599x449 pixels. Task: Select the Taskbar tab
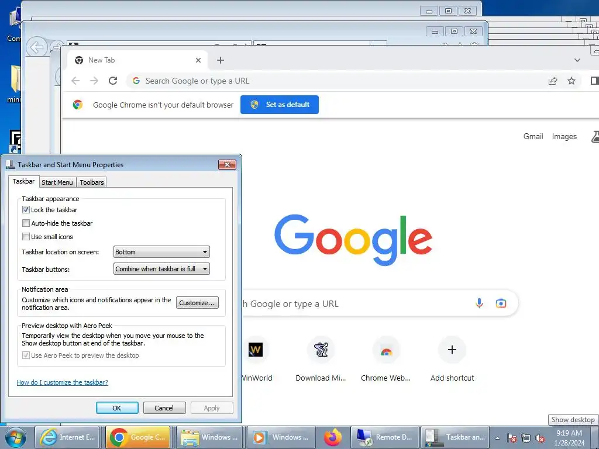pyautogui.click(x=23, y=181)
